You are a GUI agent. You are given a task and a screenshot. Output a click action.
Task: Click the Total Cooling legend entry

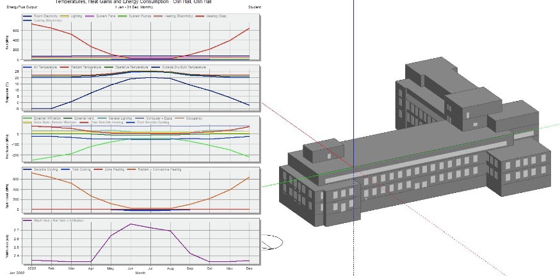coord(76,169)
